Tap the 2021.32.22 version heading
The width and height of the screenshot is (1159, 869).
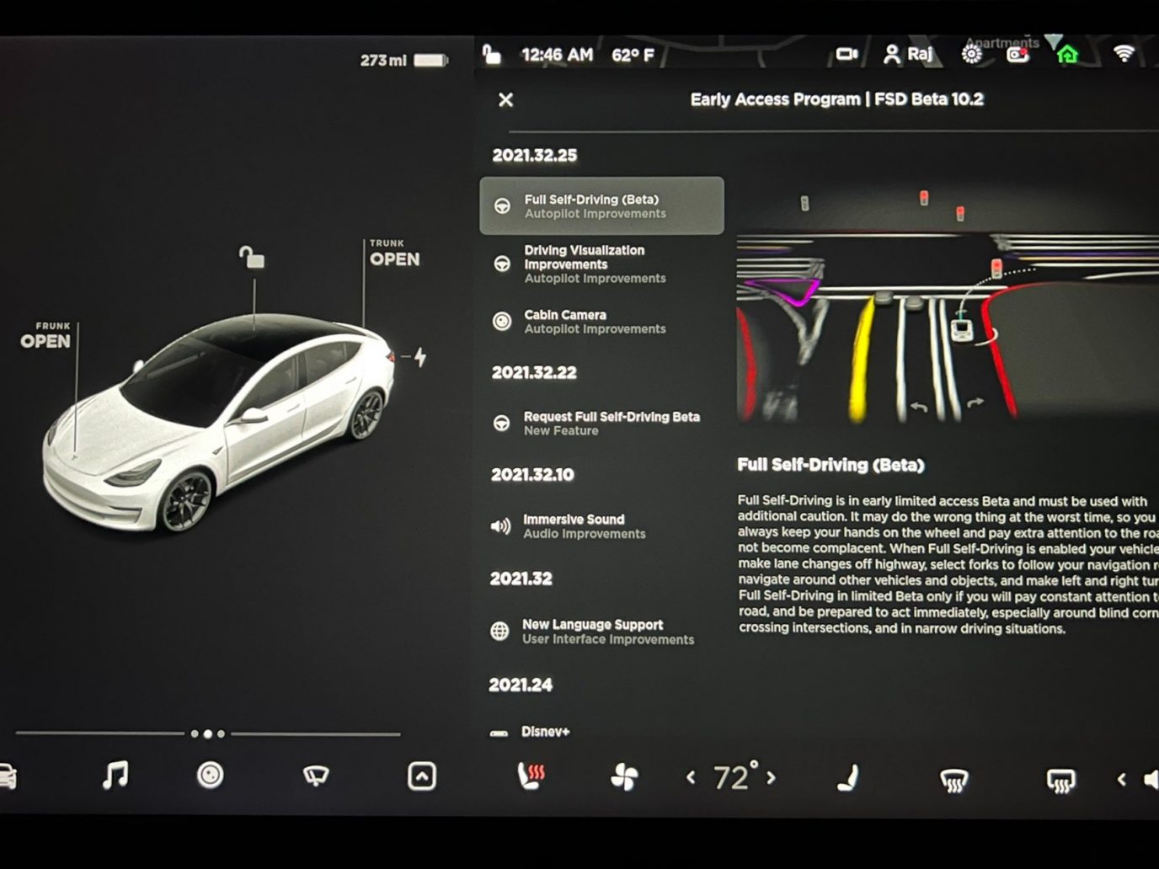[x=534, y=372]
